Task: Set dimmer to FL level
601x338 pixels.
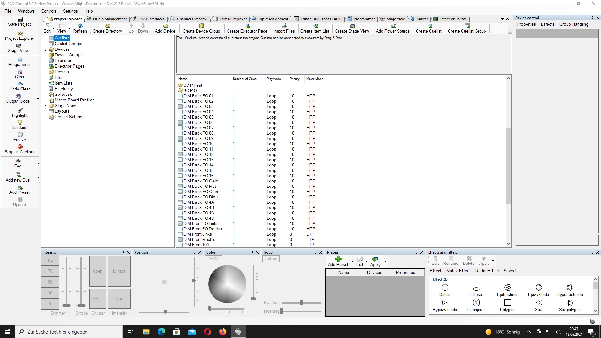Action: point(50,260)
